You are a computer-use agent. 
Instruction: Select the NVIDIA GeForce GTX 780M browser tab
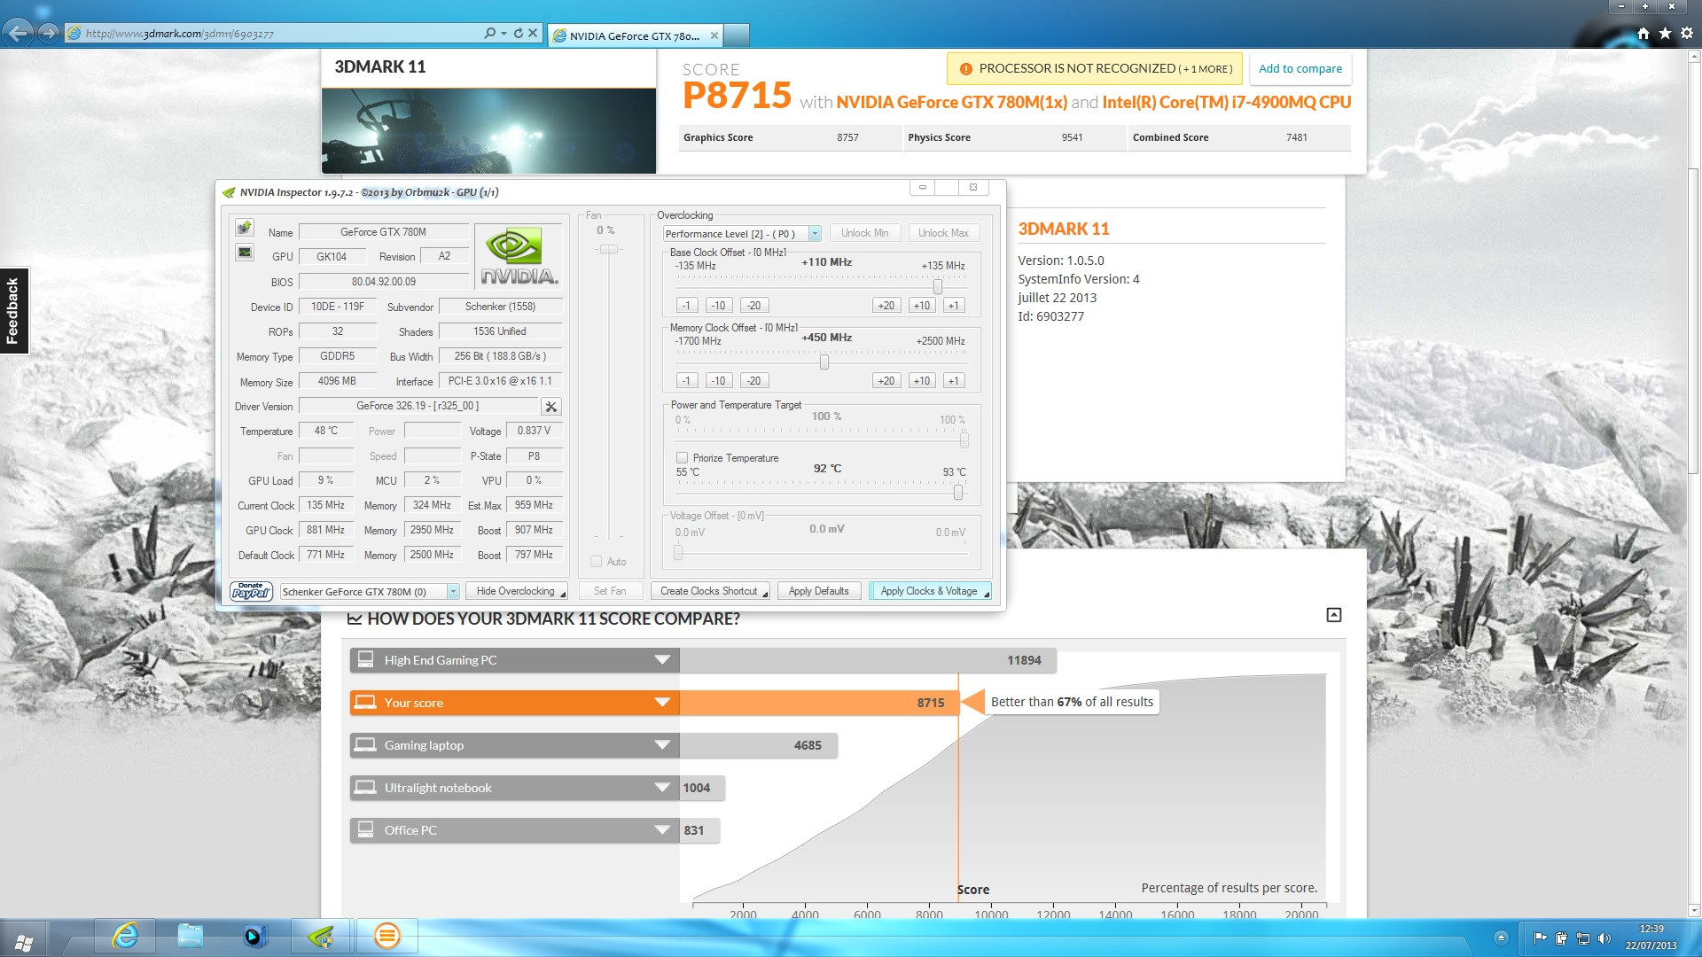635,35
